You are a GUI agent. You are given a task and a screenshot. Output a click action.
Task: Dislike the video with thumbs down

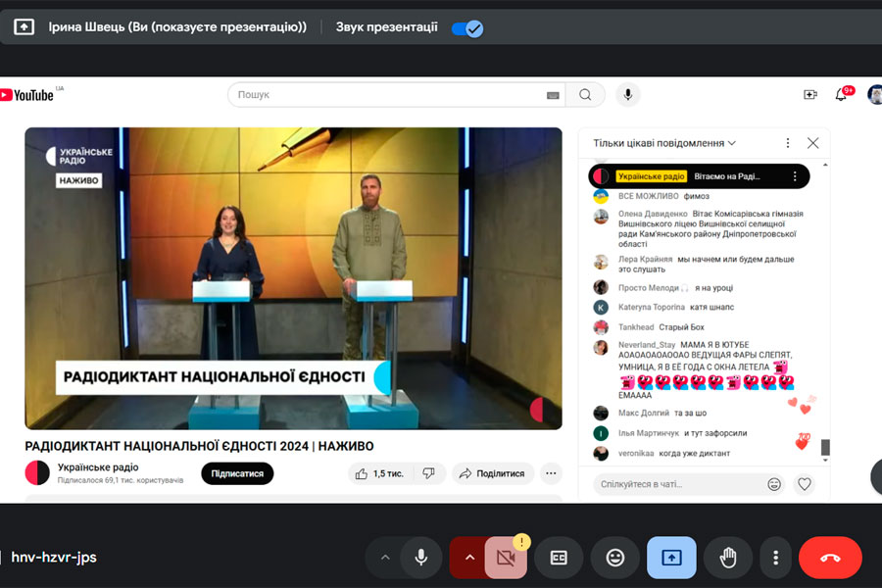pyautogui.click(x=428, y=473)
